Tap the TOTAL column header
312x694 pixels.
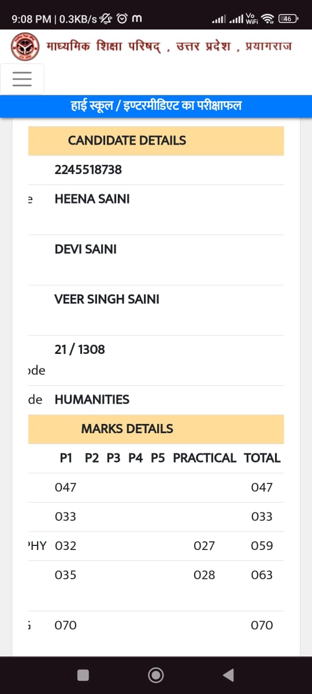click(262, 458)
